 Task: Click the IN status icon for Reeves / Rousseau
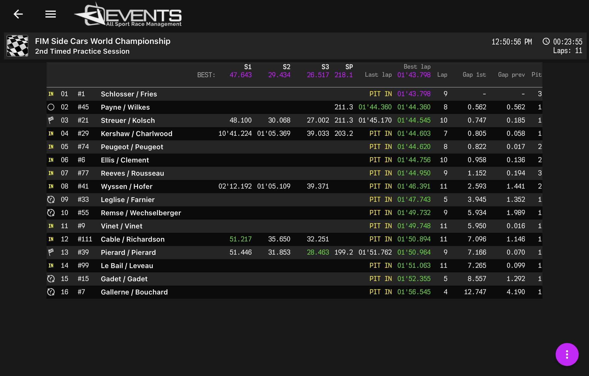point(51,173)
